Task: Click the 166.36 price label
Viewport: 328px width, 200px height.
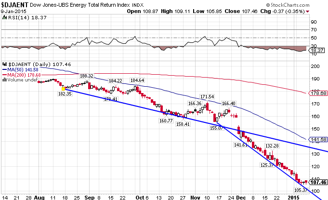Action: (195, 104)
